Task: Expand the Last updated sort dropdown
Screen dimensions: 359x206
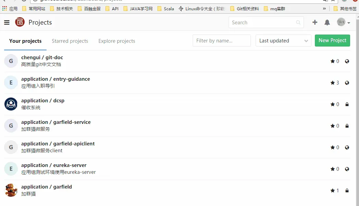Action: click(x=283, y=40)
